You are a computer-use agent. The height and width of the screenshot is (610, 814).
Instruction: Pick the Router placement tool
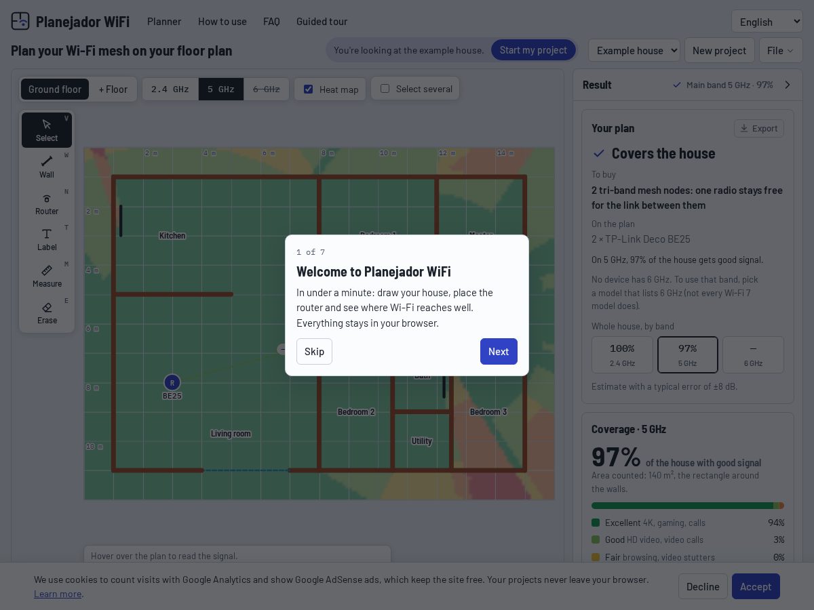[47, 203]
